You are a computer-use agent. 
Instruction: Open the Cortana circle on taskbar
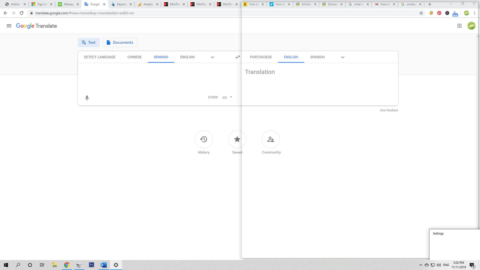point(30,265)
